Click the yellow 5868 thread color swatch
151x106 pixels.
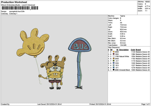114,52
